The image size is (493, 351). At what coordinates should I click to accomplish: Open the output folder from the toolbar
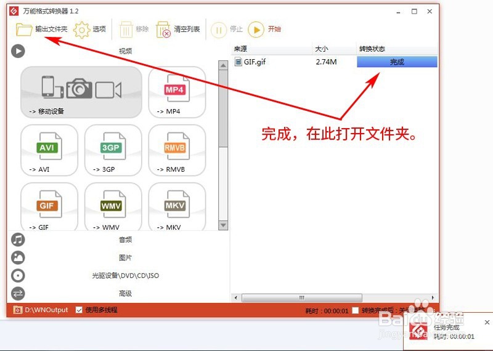point(41,30)
